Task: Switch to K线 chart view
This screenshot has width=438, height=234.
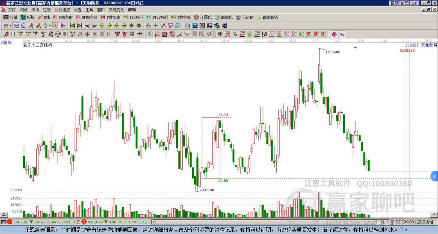Action: (x=44, y=17)
